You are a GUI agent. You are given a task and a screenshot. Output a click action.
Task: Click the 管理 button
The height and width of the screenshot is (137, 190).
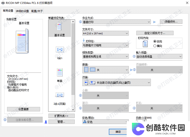coord(61,122)
